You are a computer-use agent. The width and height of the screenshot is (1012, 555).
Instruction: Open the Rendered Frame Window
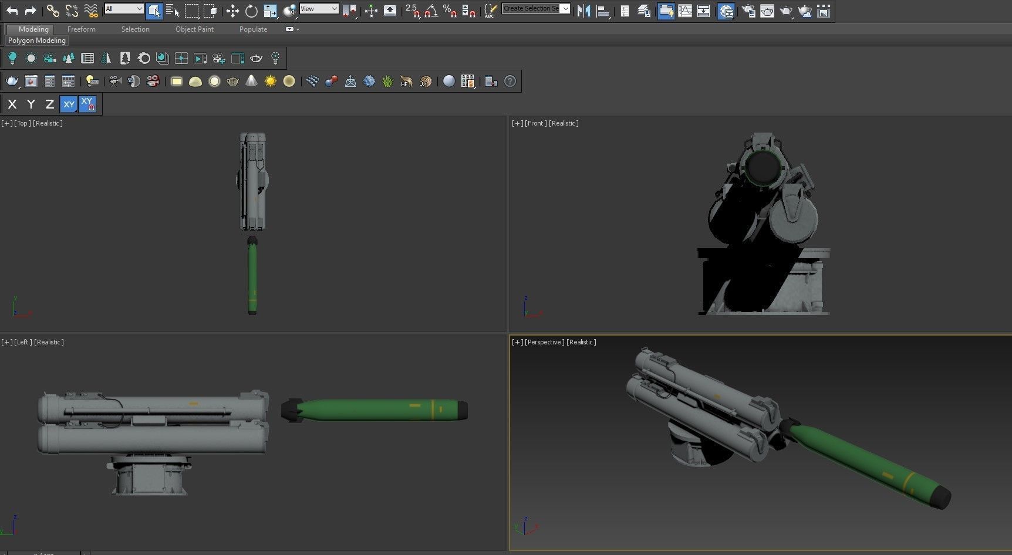[767, 11]
